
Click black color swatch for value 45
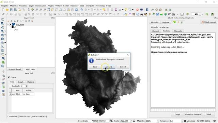pyautogui.click(x=13, y=27)
